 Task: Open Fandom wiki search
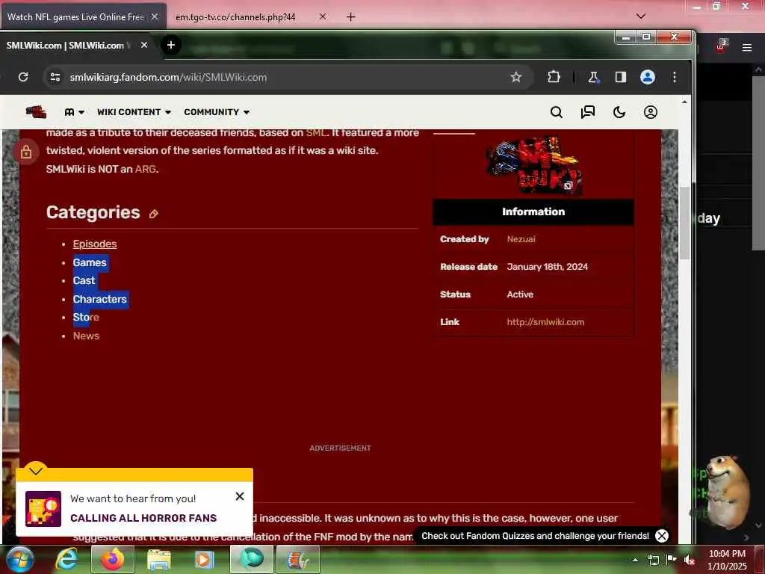pos(556,112)
